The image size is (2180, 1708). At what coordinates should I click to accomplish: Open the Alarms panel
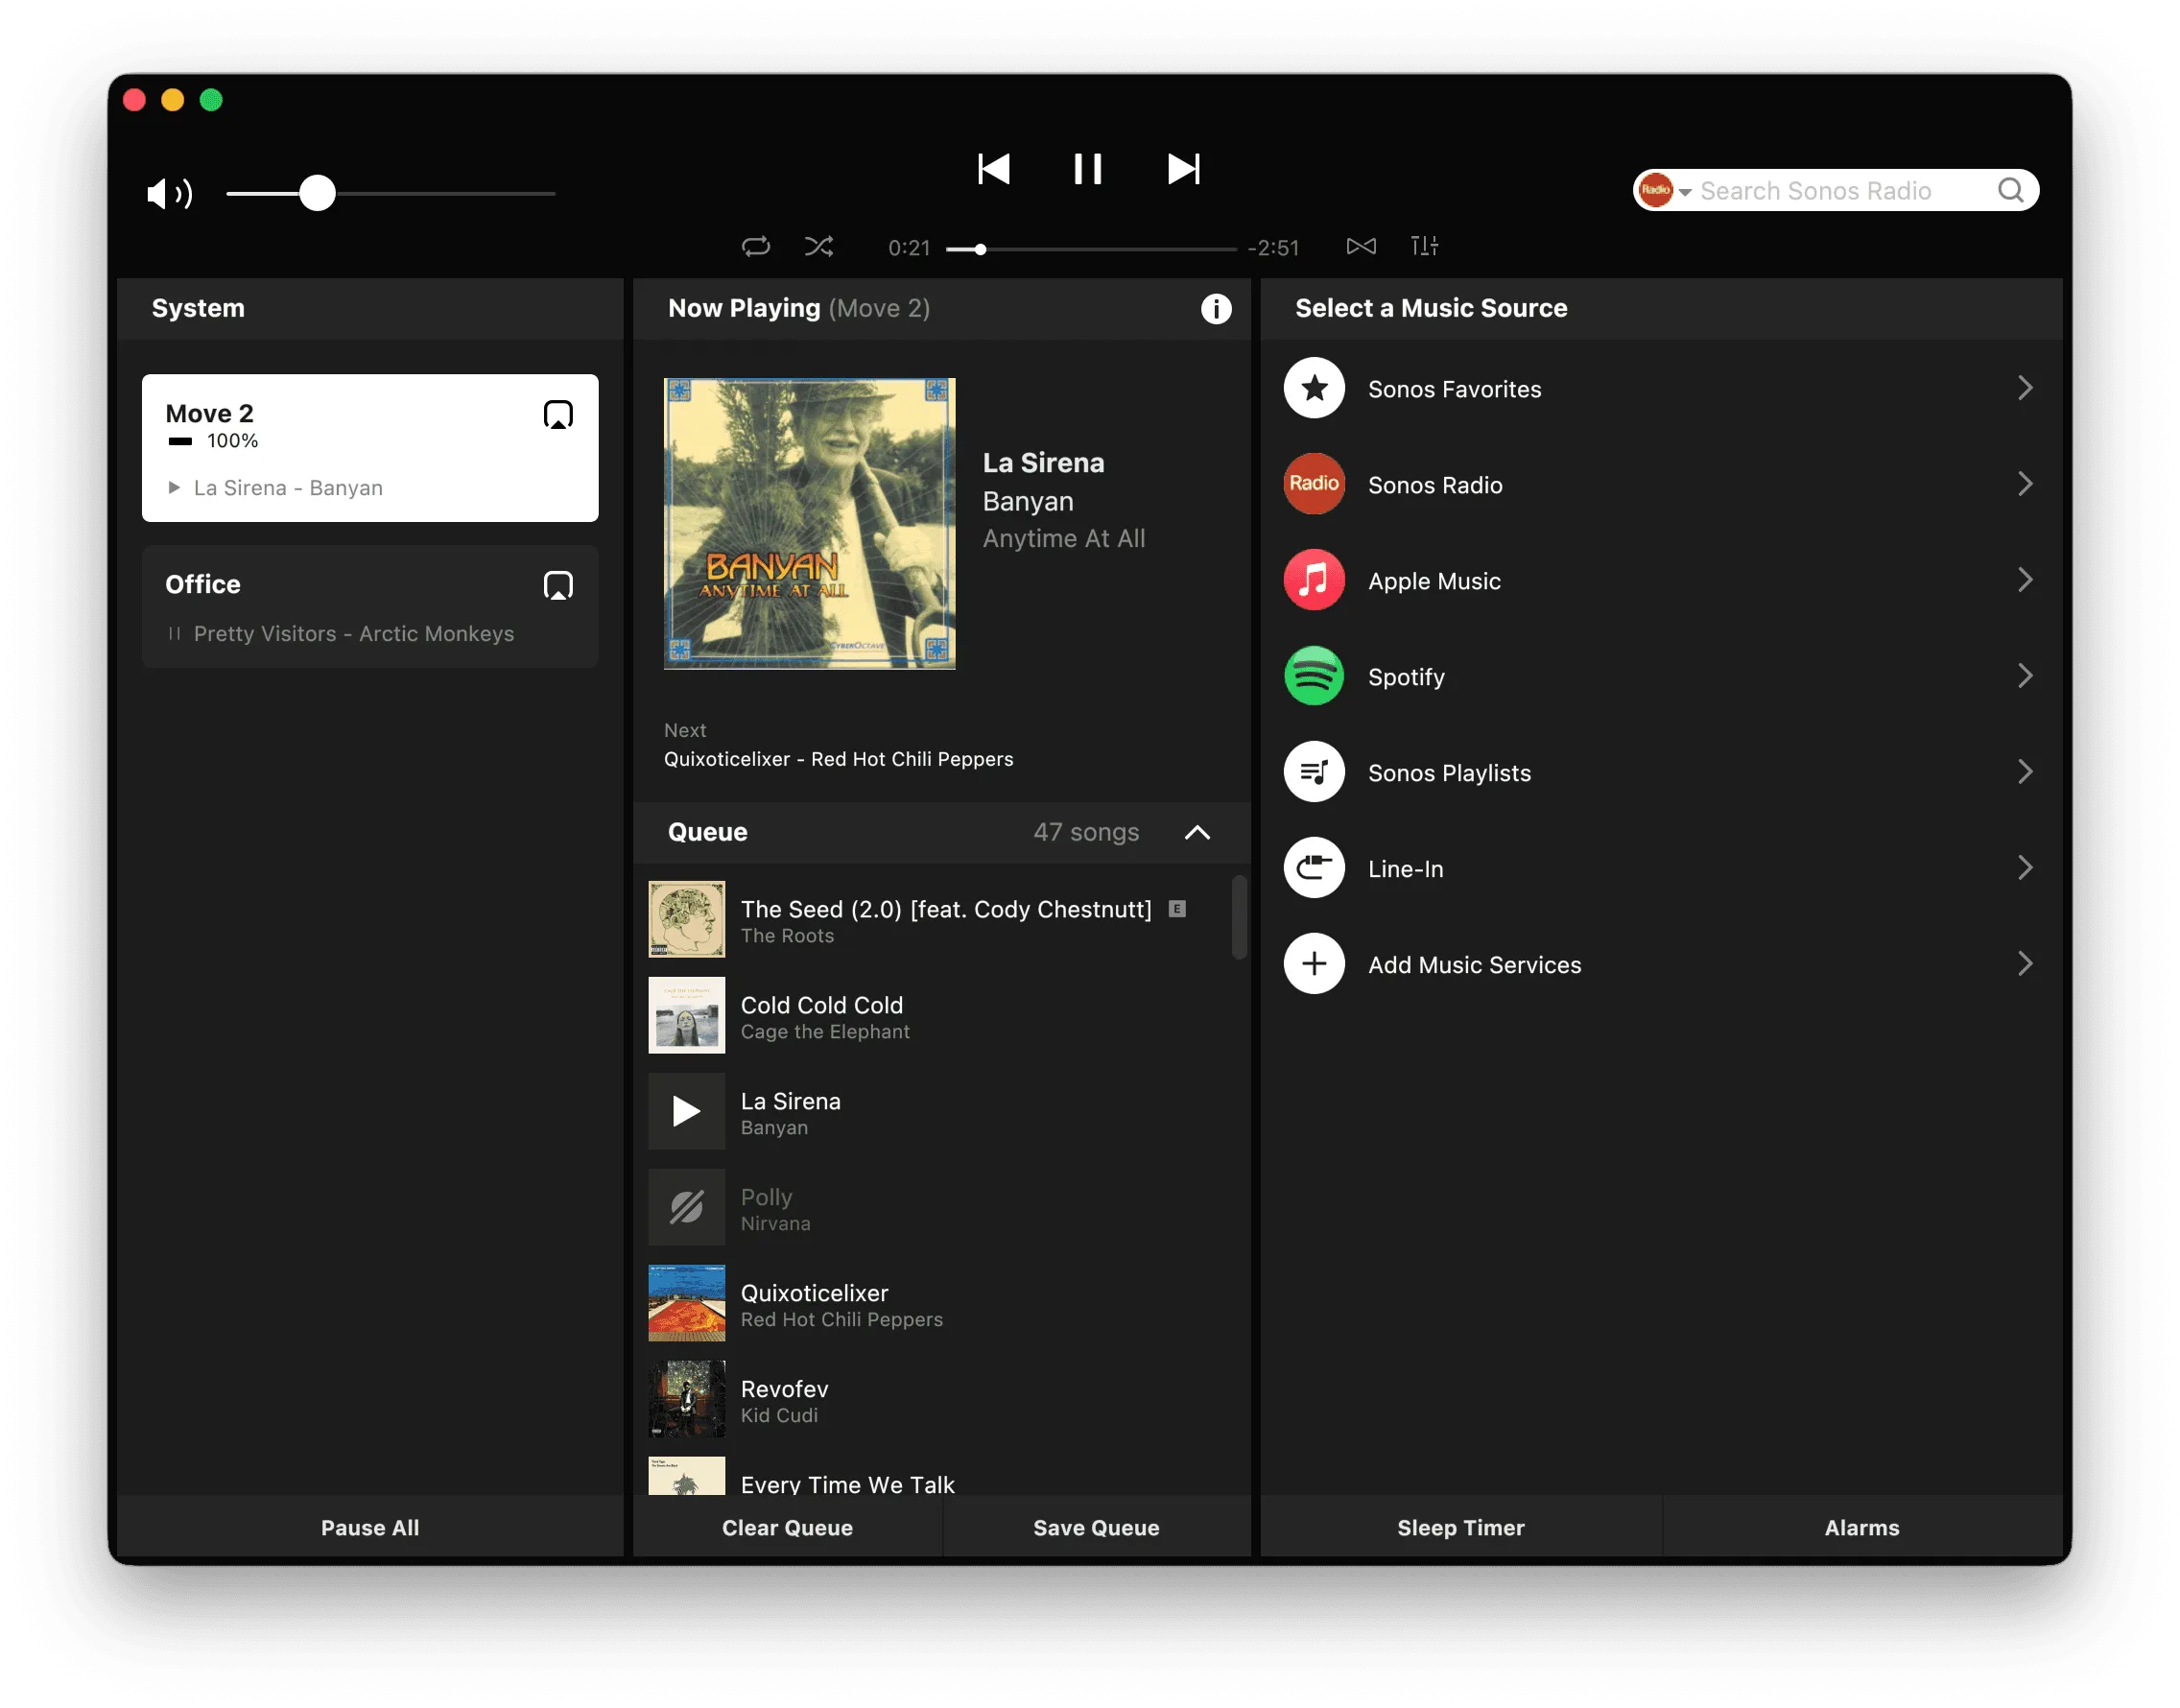coord(1862,1527)
